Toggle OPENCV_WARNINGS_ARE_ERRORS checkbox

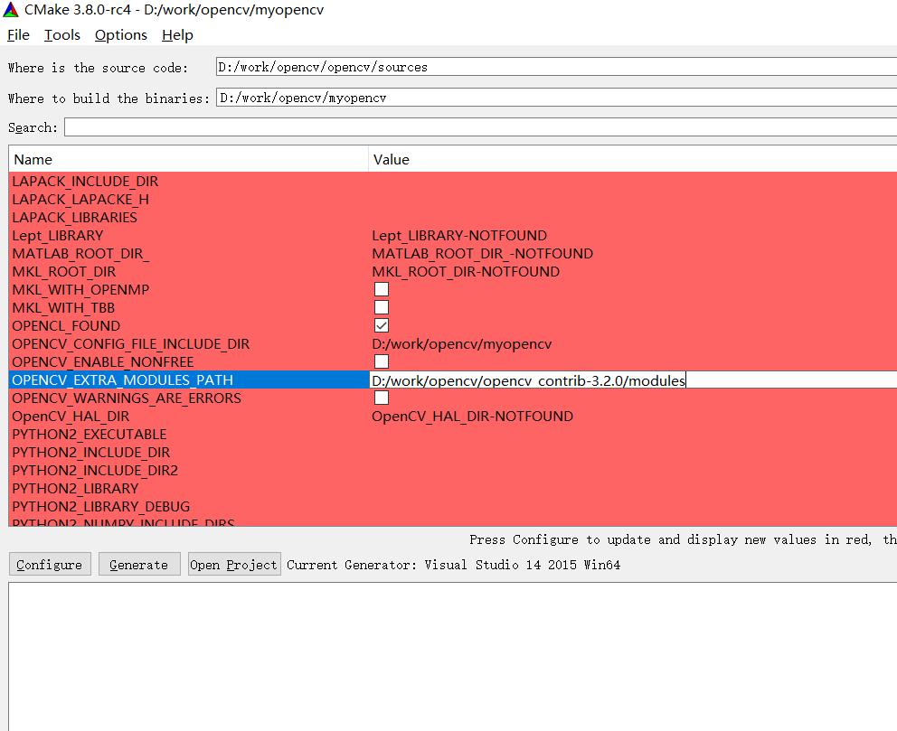click(x=382, y=398)
